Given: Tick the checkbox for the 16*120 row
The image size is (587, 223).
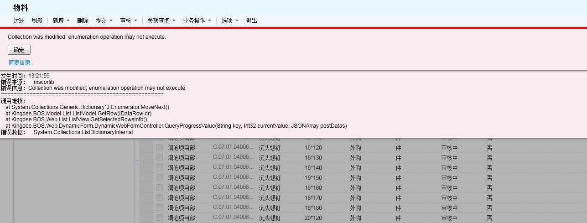Looking at the screenshot, I should pos(160,147).
